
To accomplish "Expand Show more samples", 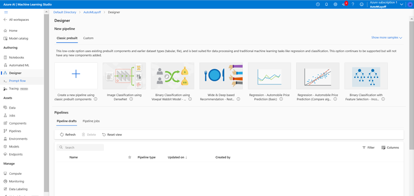I will 386,38.
